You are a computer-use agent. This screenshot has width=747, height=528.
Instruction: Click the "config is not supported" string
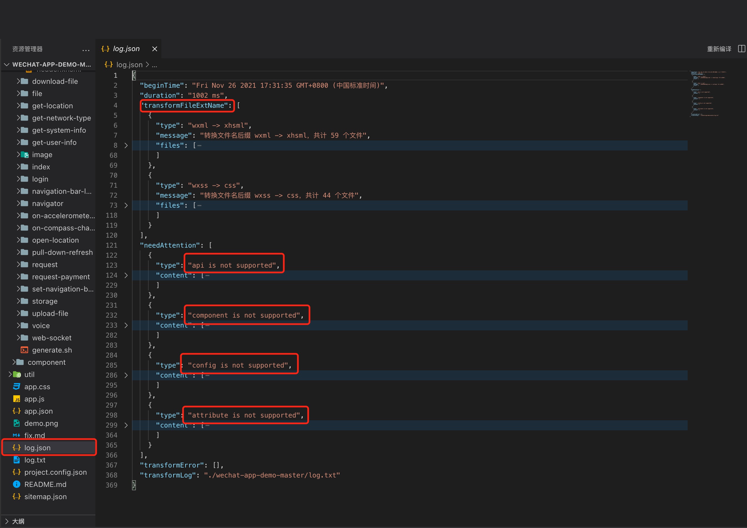pyautogui.click(x=238, y=365)
